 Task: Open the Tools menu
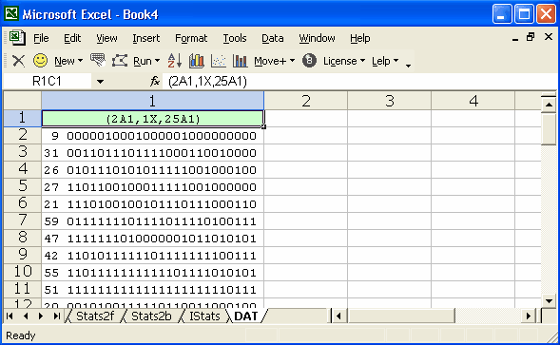tap(235, 38)
